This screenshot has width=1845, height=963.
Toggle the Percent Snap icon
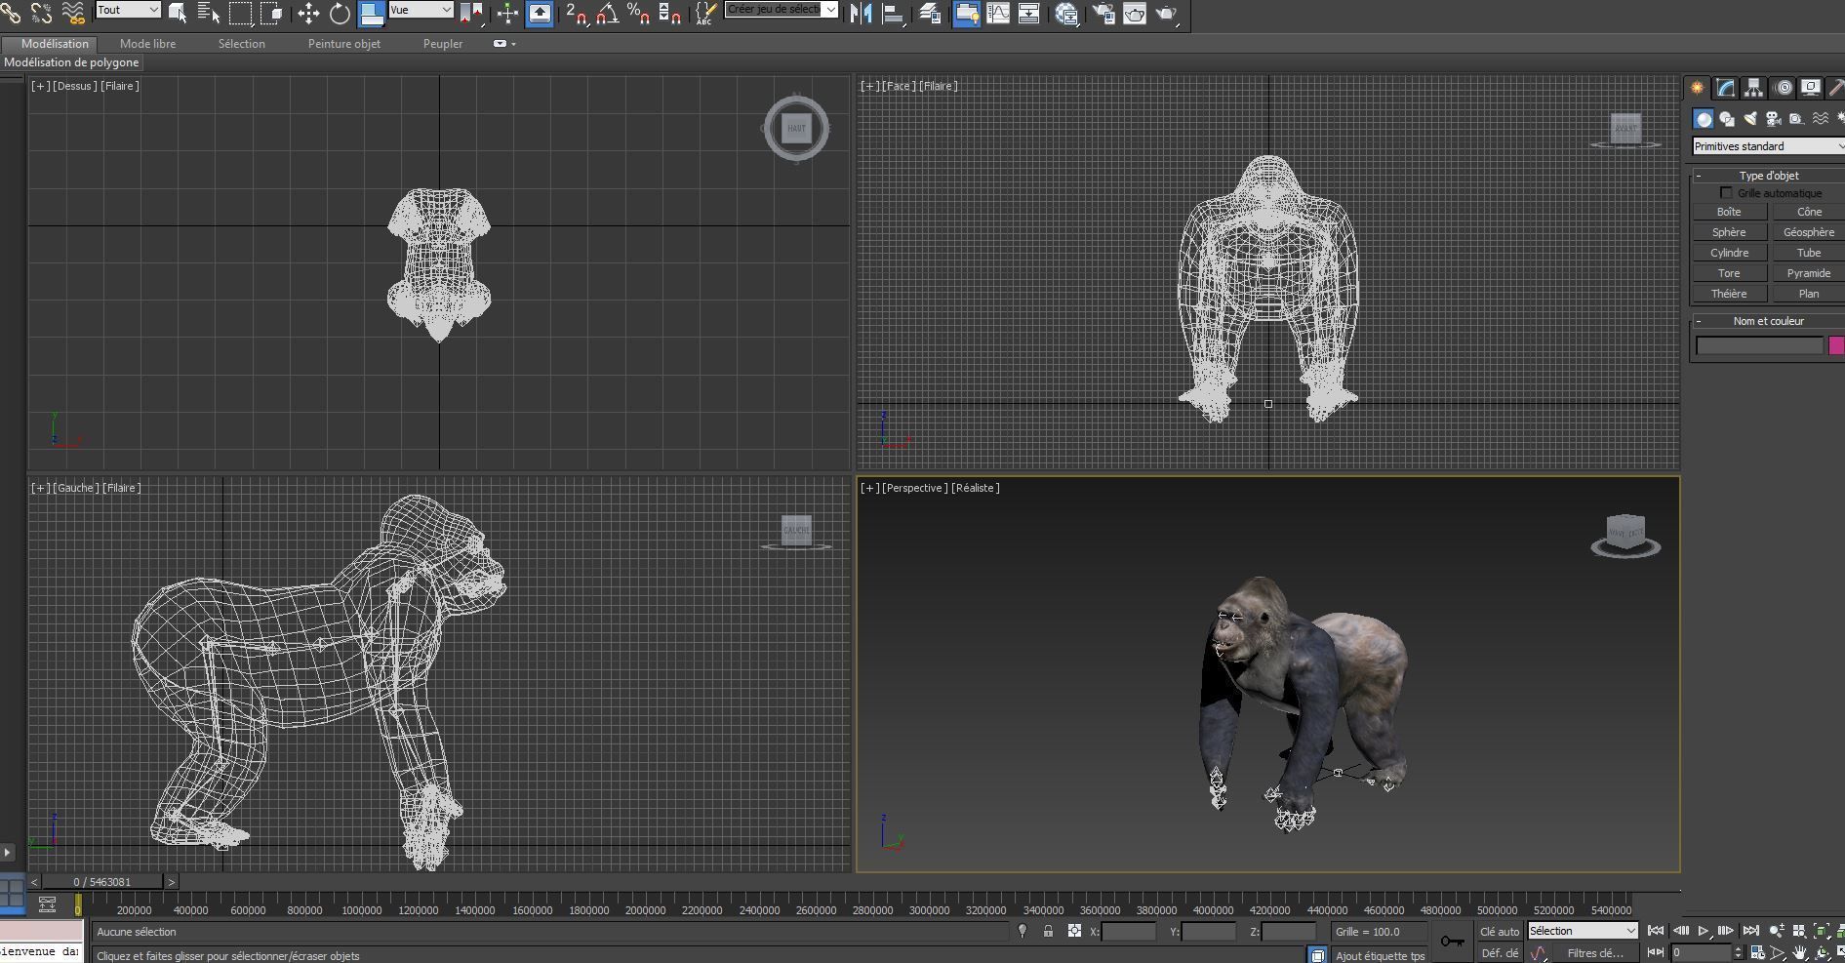click(x=638, y=13)
